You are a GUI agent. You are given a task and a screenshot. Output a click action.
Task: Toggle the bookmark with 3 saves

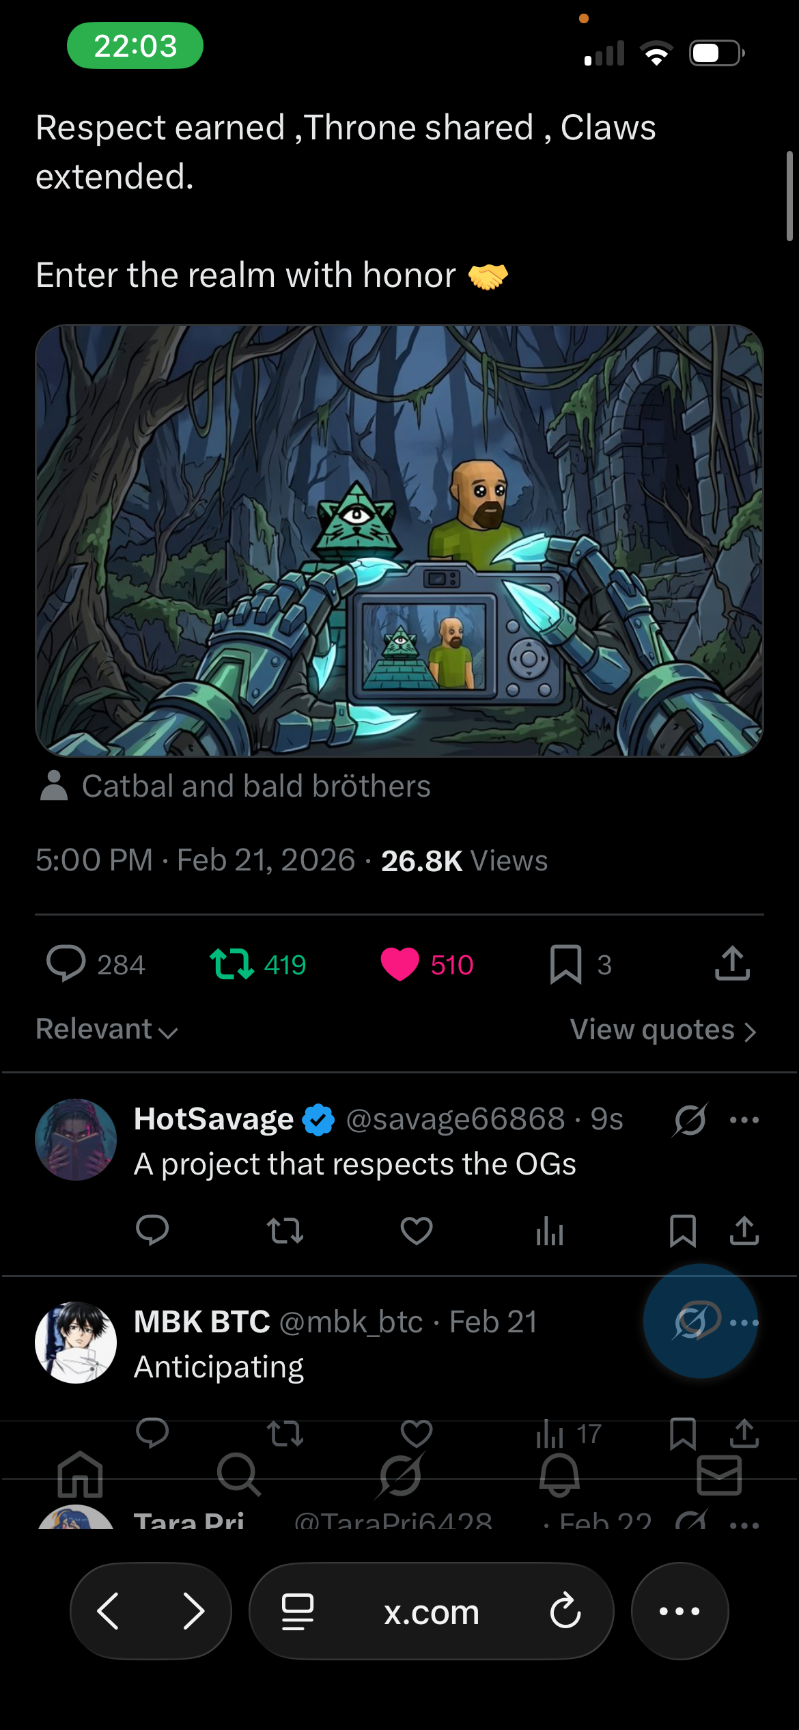click(x=565, y=964)
